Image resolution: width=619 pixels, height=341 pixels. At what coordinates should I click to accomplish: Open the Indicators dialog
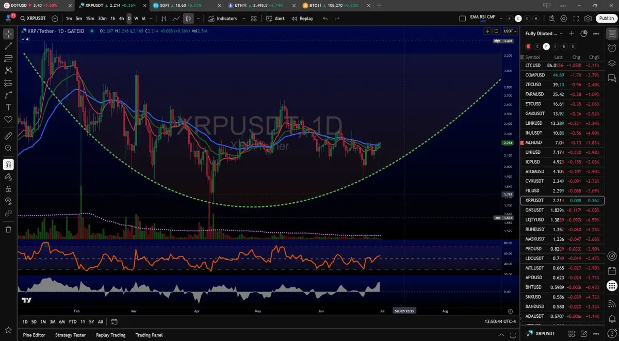coord(223,19)
